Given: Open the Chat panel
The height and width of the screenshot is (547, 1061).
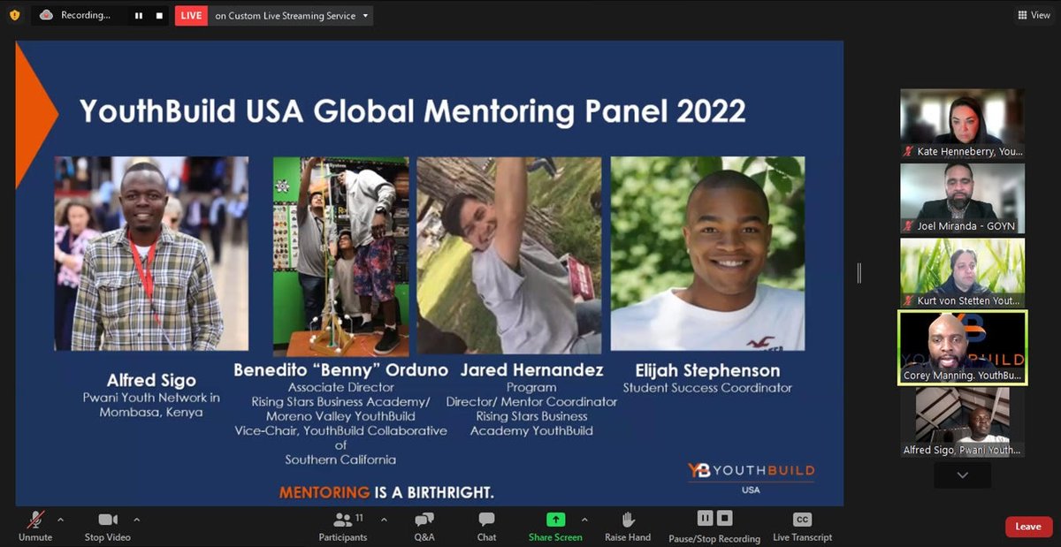Looking at the screenshot, I should (x=486, y=527).
